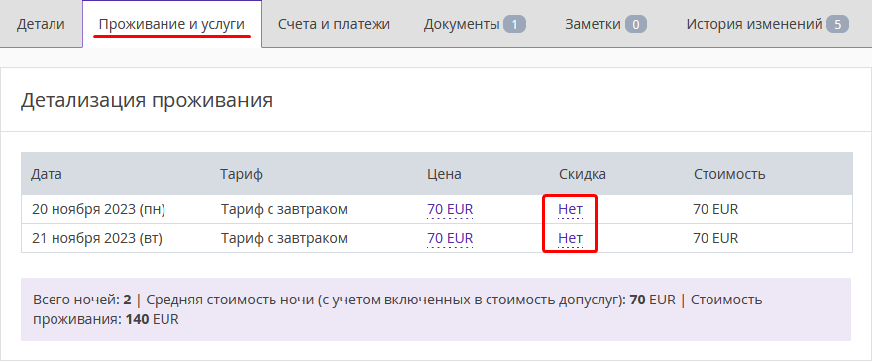Viewport: 872px width, 361px height.
Task: Click the Заметки count badge 0
Action: click(635, 25)
